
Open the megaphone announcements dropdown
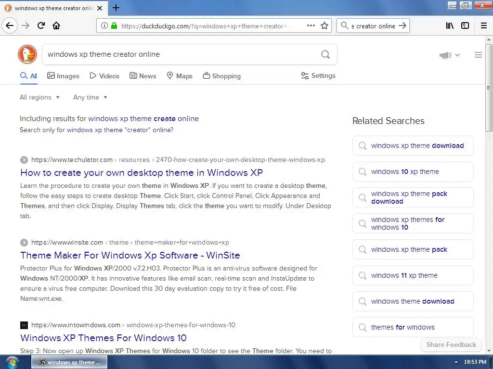450,55
